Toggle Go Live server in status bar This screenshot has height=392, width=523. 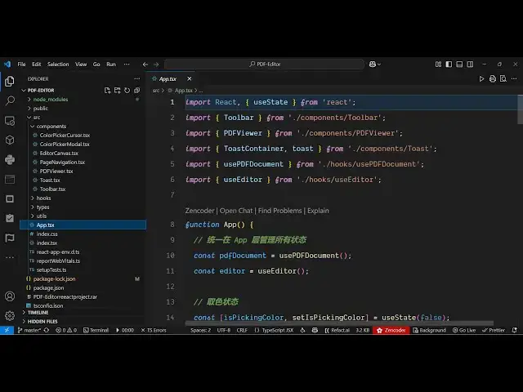click(464, 330)
